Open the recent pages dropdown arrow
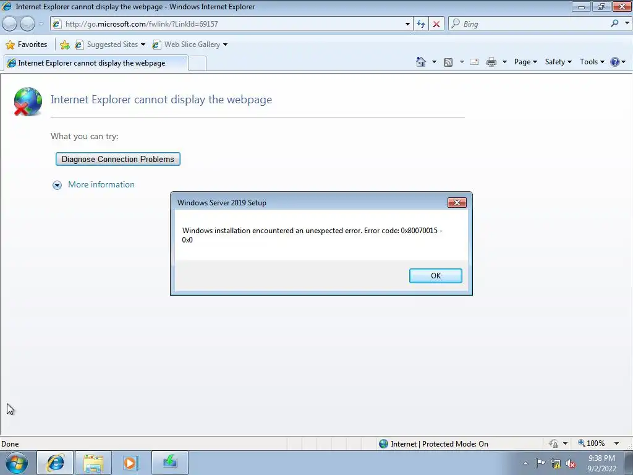633x475 pixels. point(41,24)
